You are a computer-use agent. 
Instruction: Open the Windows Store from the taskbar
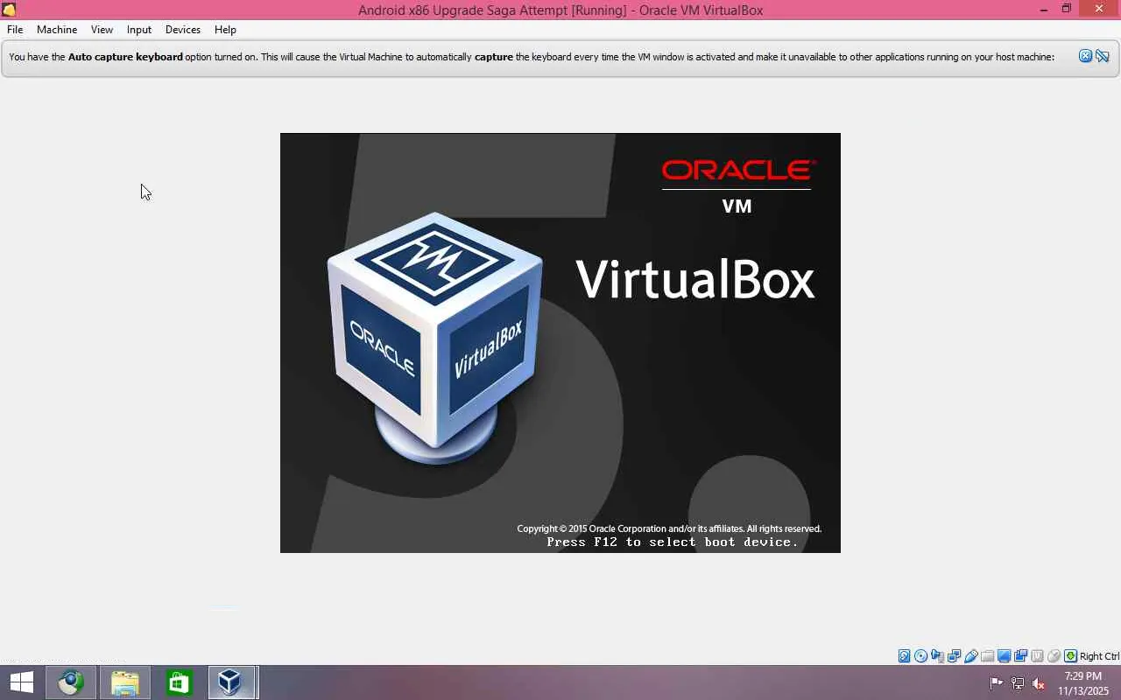click(179, 682)
